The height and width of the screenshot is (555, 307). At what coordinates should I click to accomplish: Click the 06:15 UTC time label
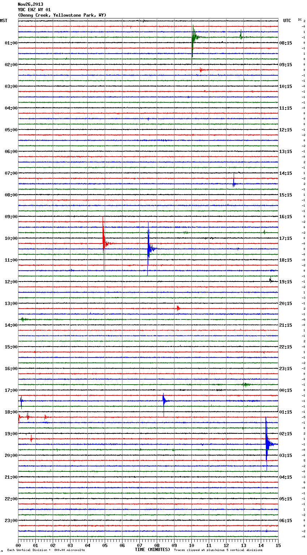click(x=286, y=521)
